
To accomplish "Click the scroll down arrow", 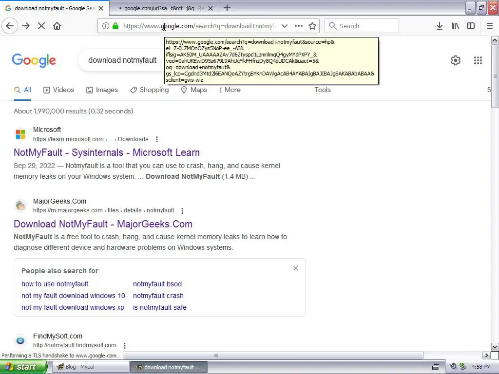I will pyautogui.click(x=495, y=347).
